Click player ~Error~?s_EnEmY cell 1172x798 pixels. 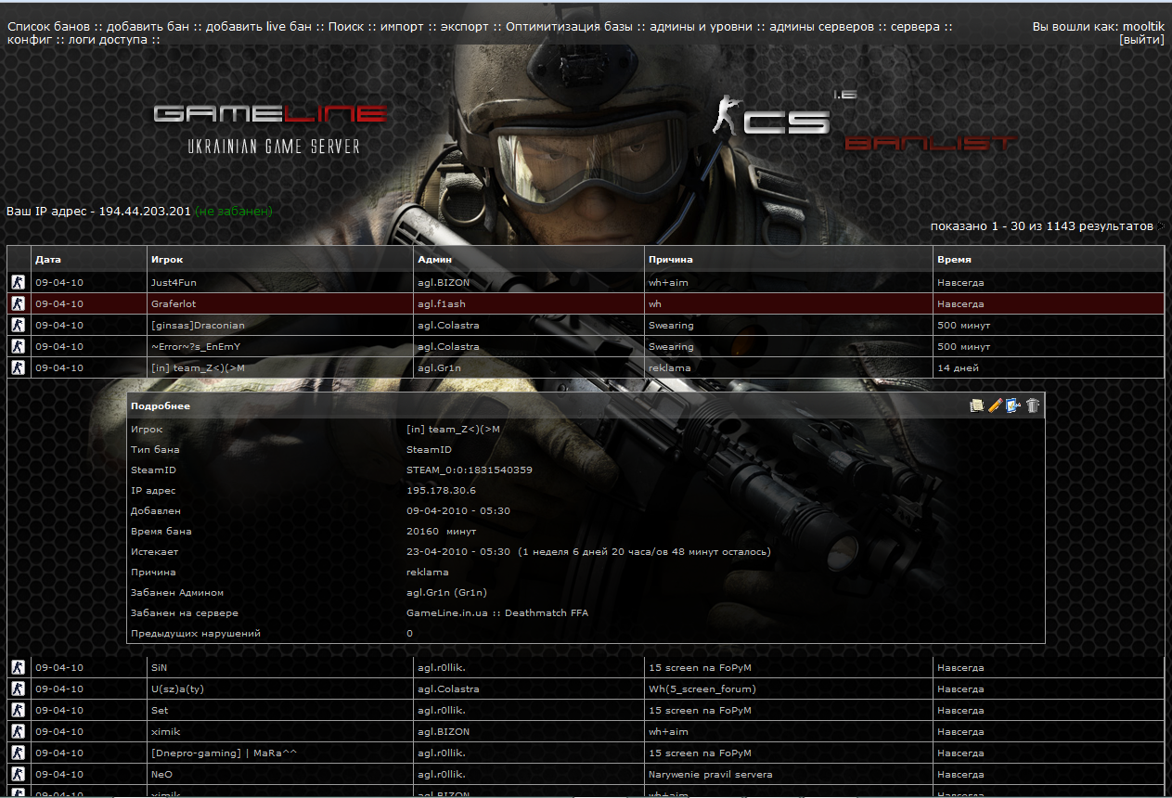tap(195, 346)
